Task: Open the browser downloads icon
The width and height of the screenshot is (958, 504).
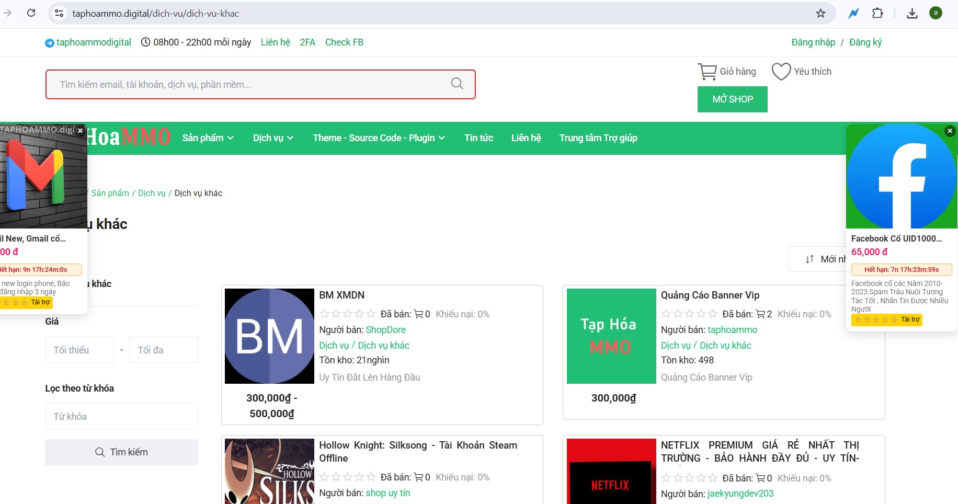Action: (x=912, y=13)
